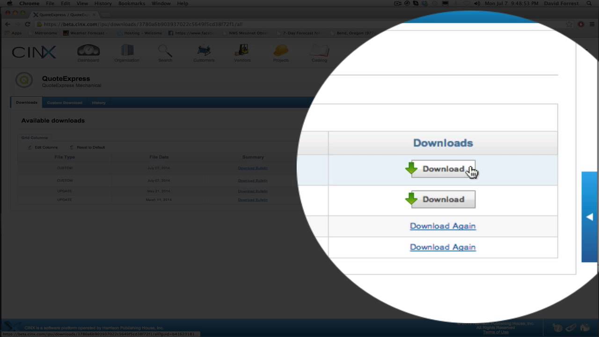The image size is (599, 337).
Task: Click the red Chrome extension icon
Action: [x=581, y=24]
